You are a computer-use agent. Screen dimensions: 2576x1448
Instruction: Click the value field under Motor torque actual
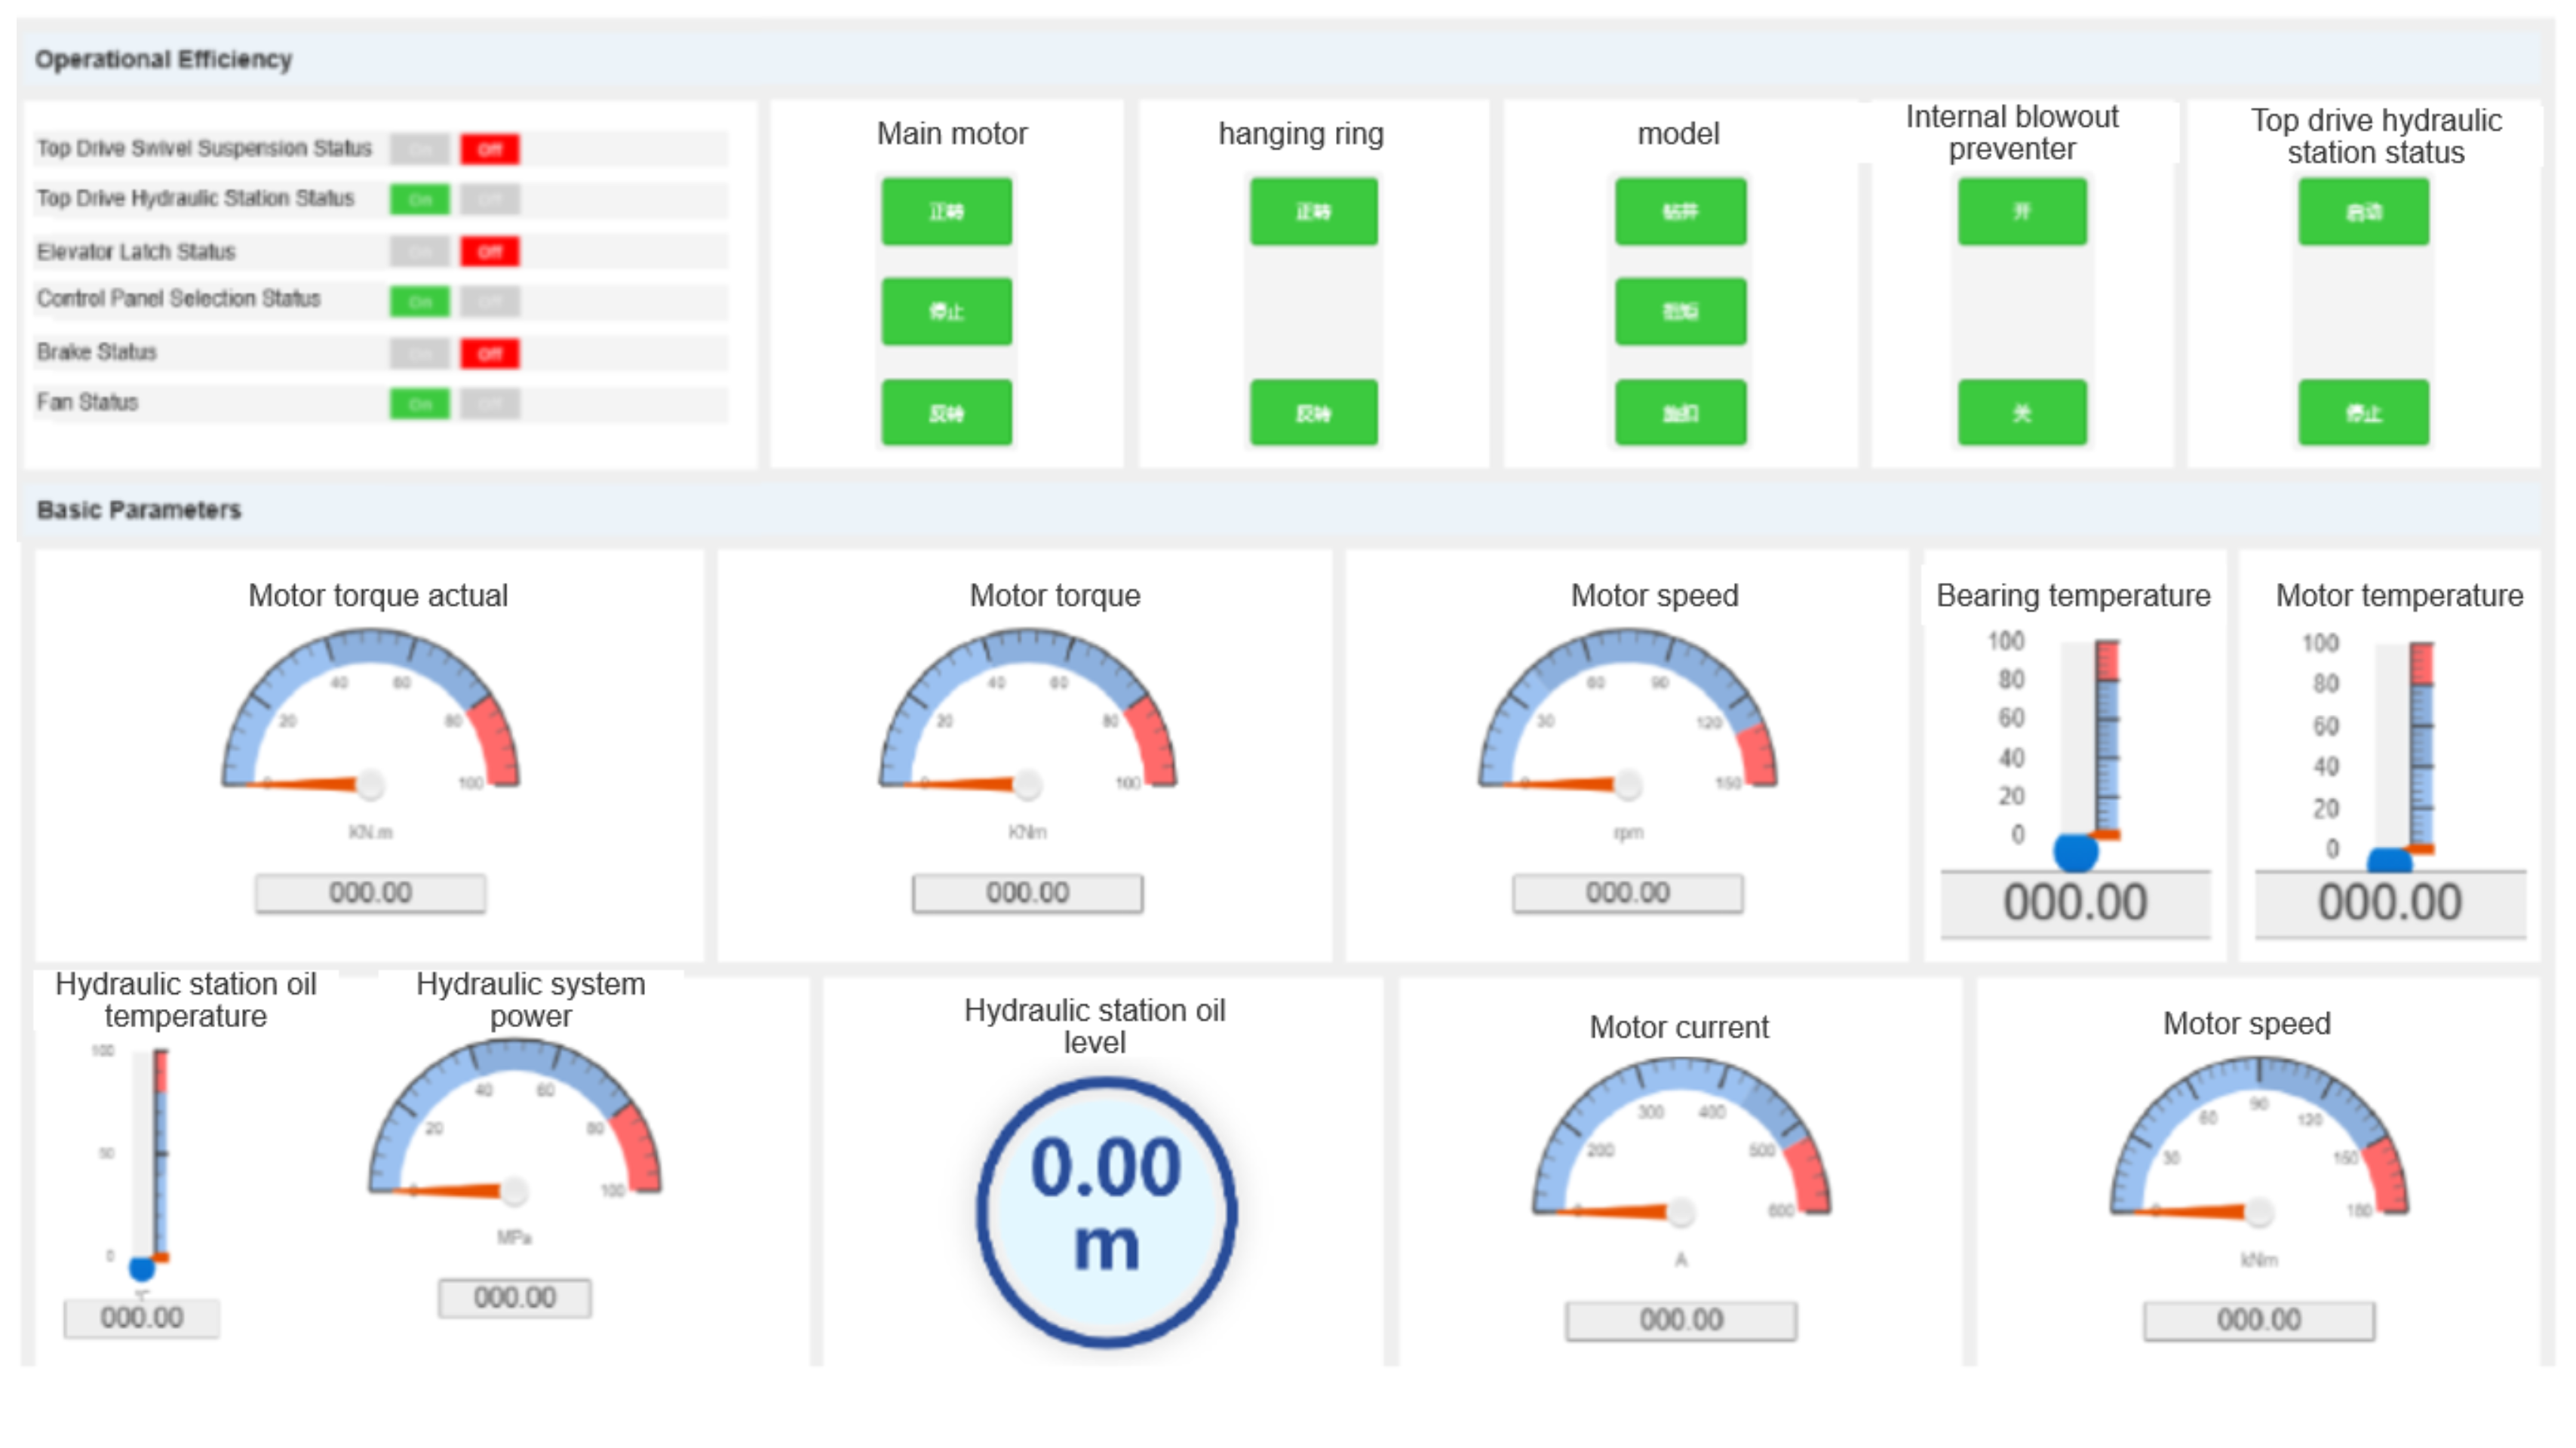[370, 892]
